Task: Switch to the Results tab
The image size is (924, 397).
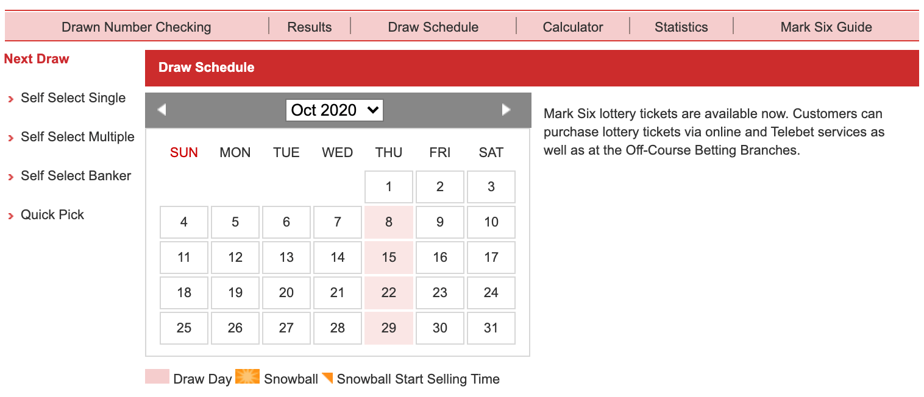Action: tap(310, 27)
